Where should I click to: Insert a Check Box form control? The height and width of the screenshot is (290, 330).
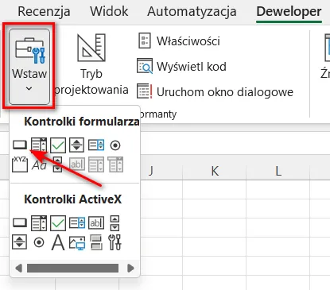[58, 145]
